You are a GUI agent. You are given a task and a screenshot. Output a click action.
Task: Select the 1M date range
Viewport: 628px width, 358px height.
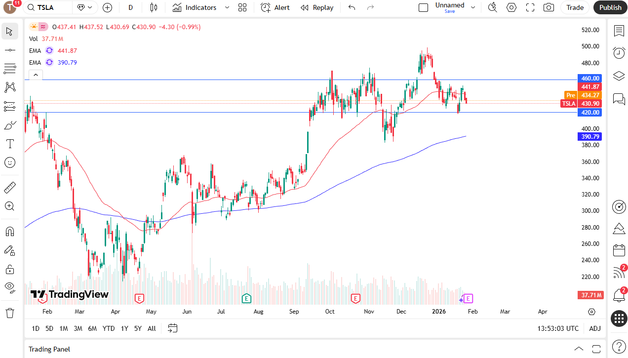(64, 328)
